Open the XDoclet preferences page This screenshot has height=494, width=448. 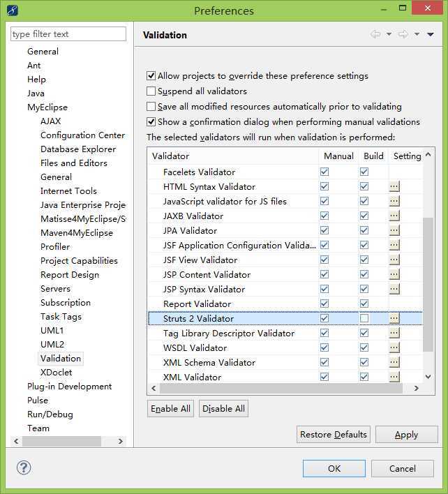[57, 373]
